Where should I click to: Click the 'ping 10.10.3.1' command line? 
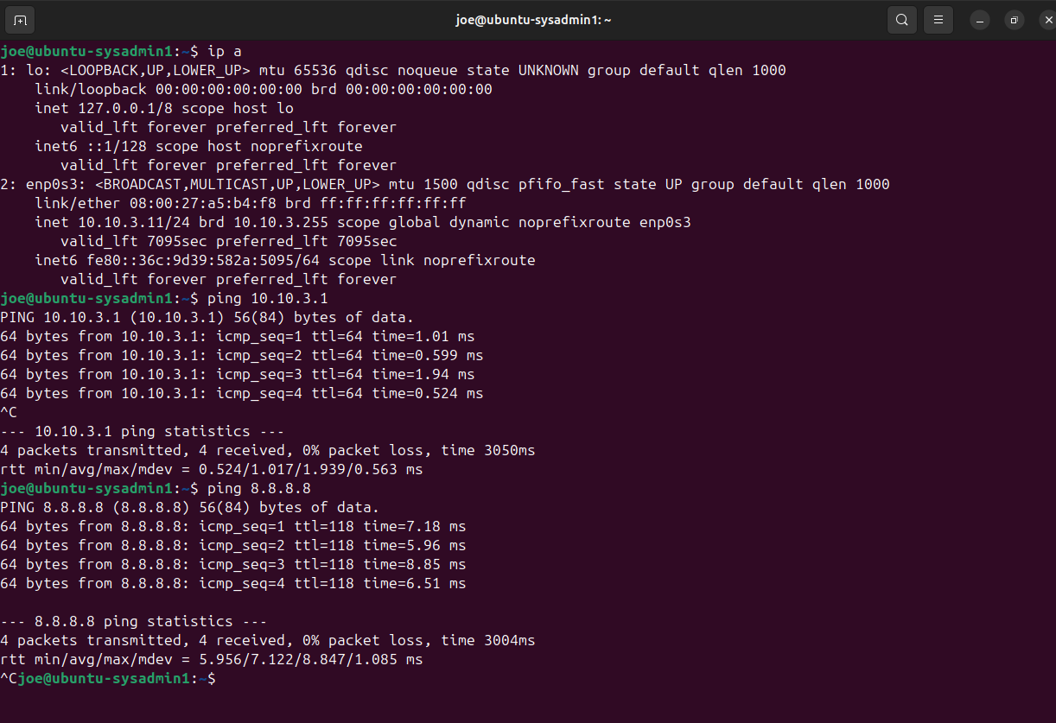tap(268, 298)
